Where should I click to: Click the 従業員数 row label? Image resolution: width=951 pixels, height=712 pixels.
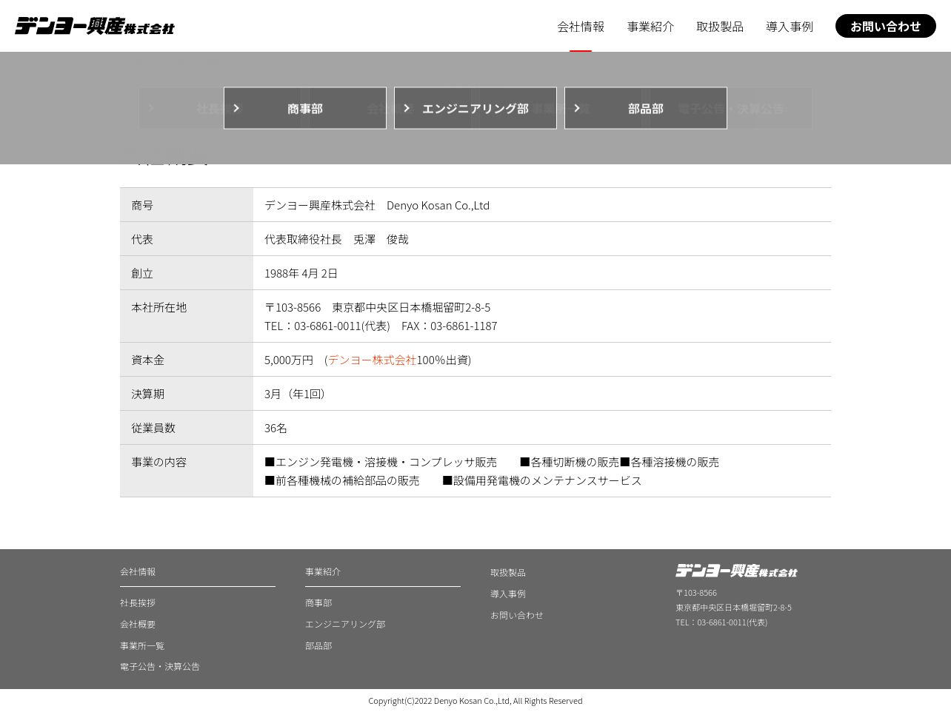153,428
